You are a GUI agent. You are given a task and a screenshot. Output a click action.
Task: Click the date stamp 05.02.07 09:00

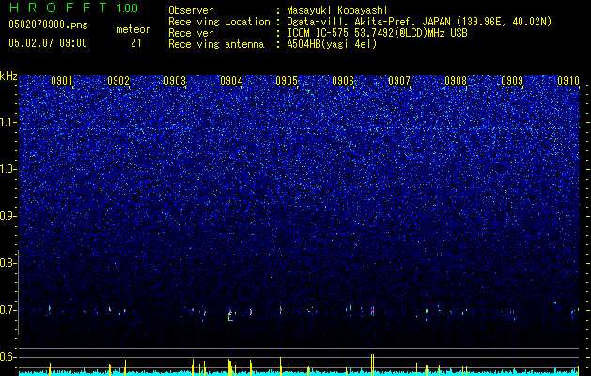coord(48,43)
